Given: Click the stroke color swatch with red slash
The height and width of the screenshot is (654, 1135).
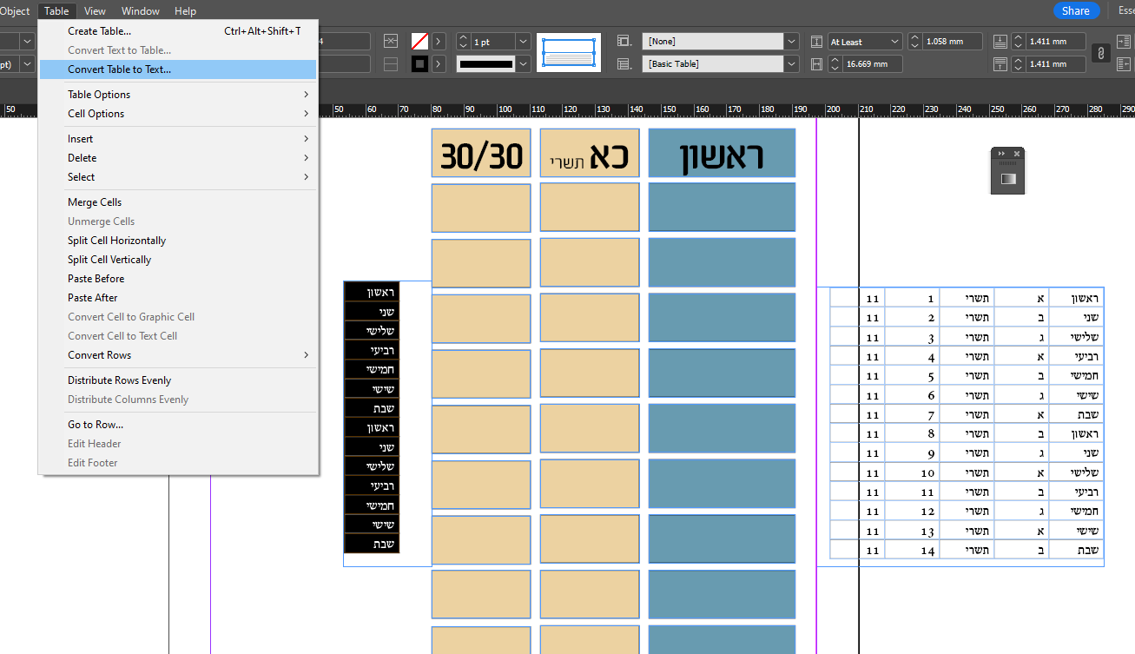Looking at the screenshot, I should tap(419, 41).
